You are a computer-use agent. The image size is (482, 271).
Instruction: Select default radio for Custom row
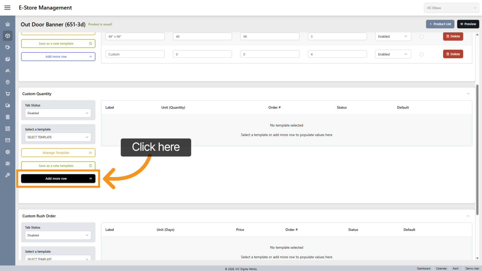pos(421,54)
